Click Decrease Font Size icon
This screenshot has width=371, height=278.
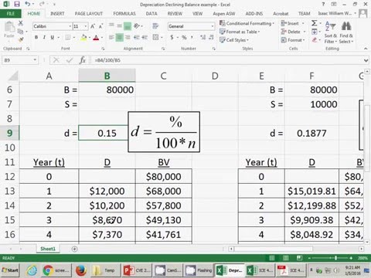(x=100, y=26)
